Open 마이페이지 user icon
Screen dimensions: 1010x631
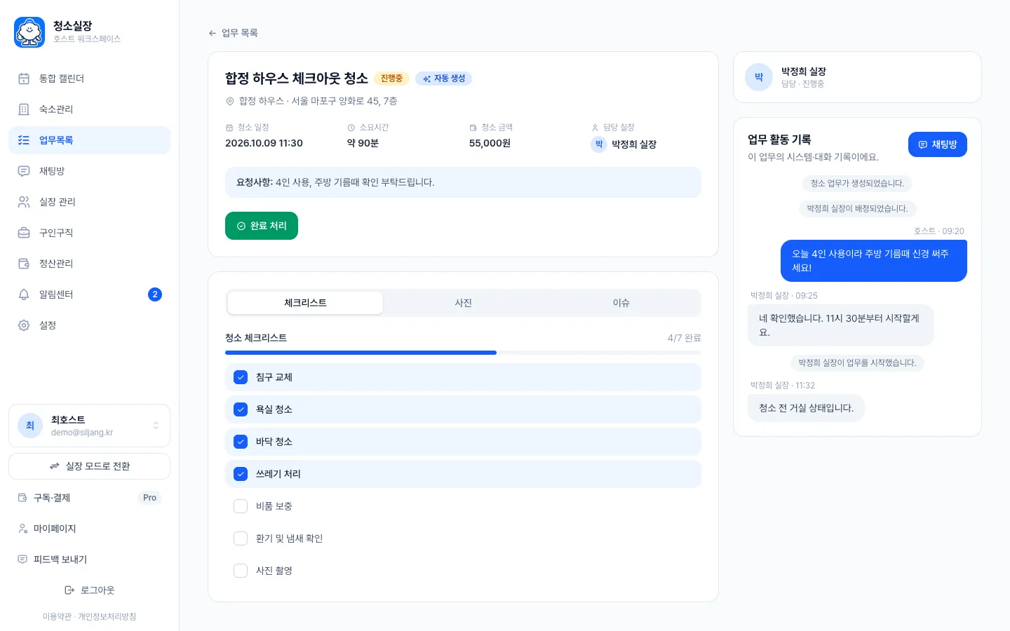(x=22, y=529)
